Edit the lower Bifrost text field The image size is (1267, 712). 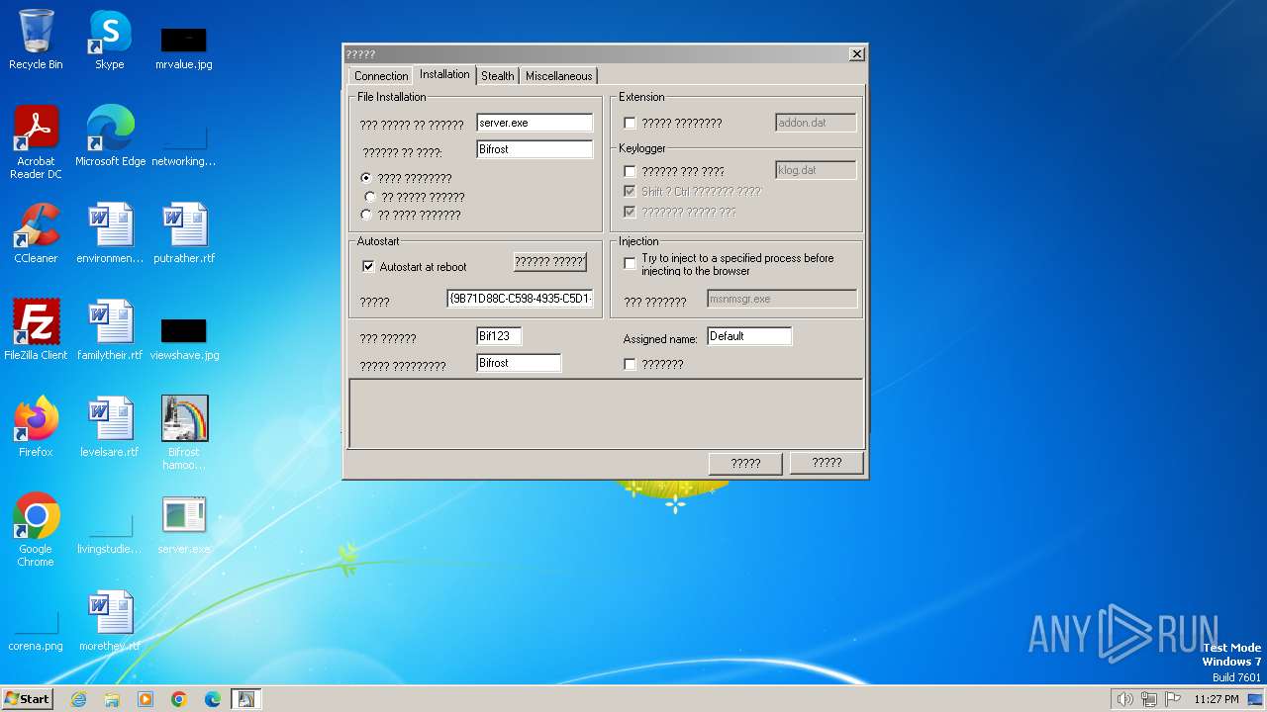519,363
